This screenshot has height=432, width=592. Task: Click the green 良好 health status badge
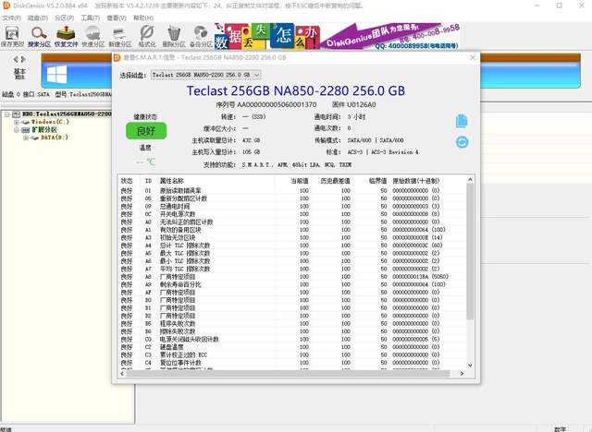coord(146,131)
